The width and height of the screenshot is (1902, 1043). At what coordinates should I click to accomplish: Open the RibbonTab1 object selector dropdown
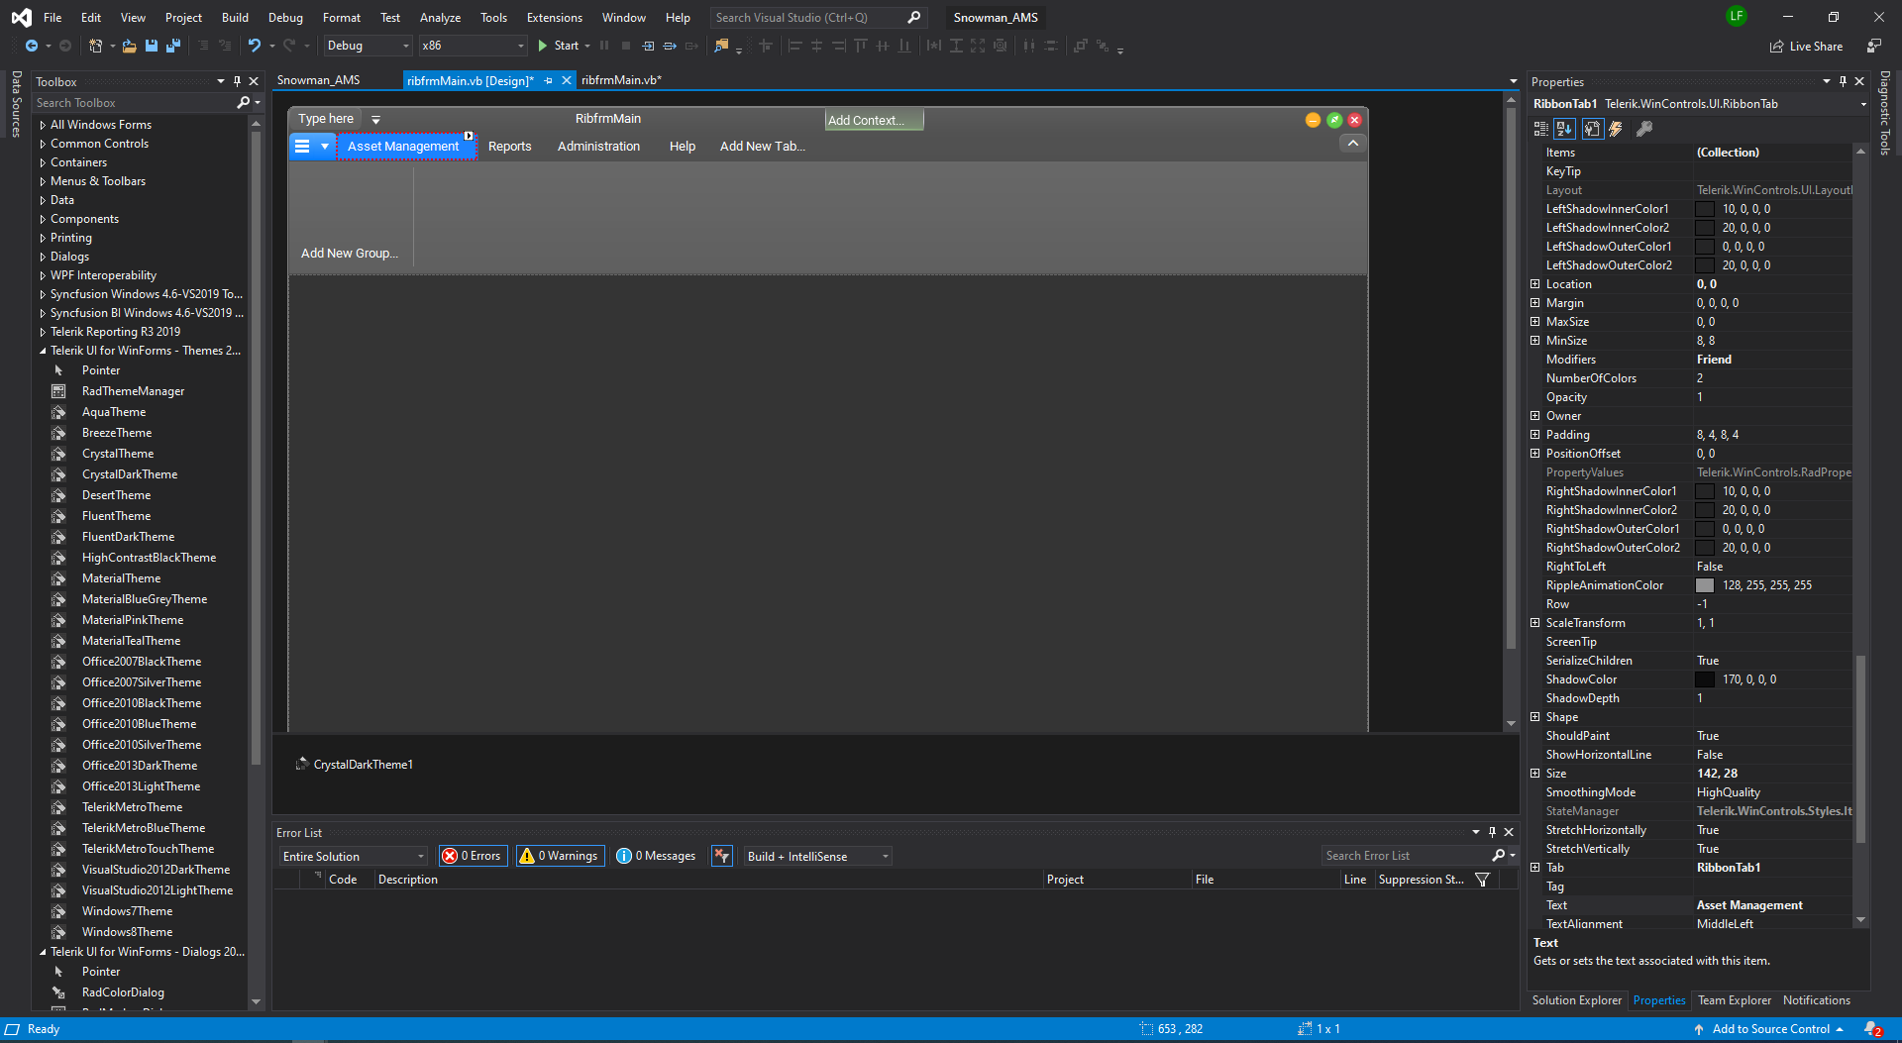(1862, 104)
